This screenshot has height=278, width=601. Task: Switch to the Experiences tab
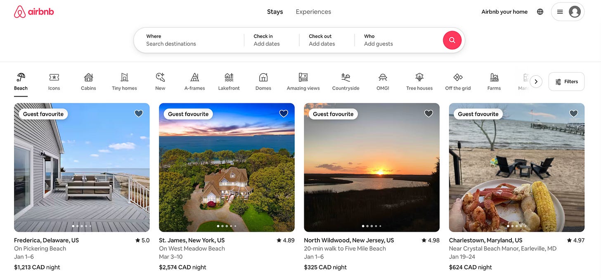point(313,11)
